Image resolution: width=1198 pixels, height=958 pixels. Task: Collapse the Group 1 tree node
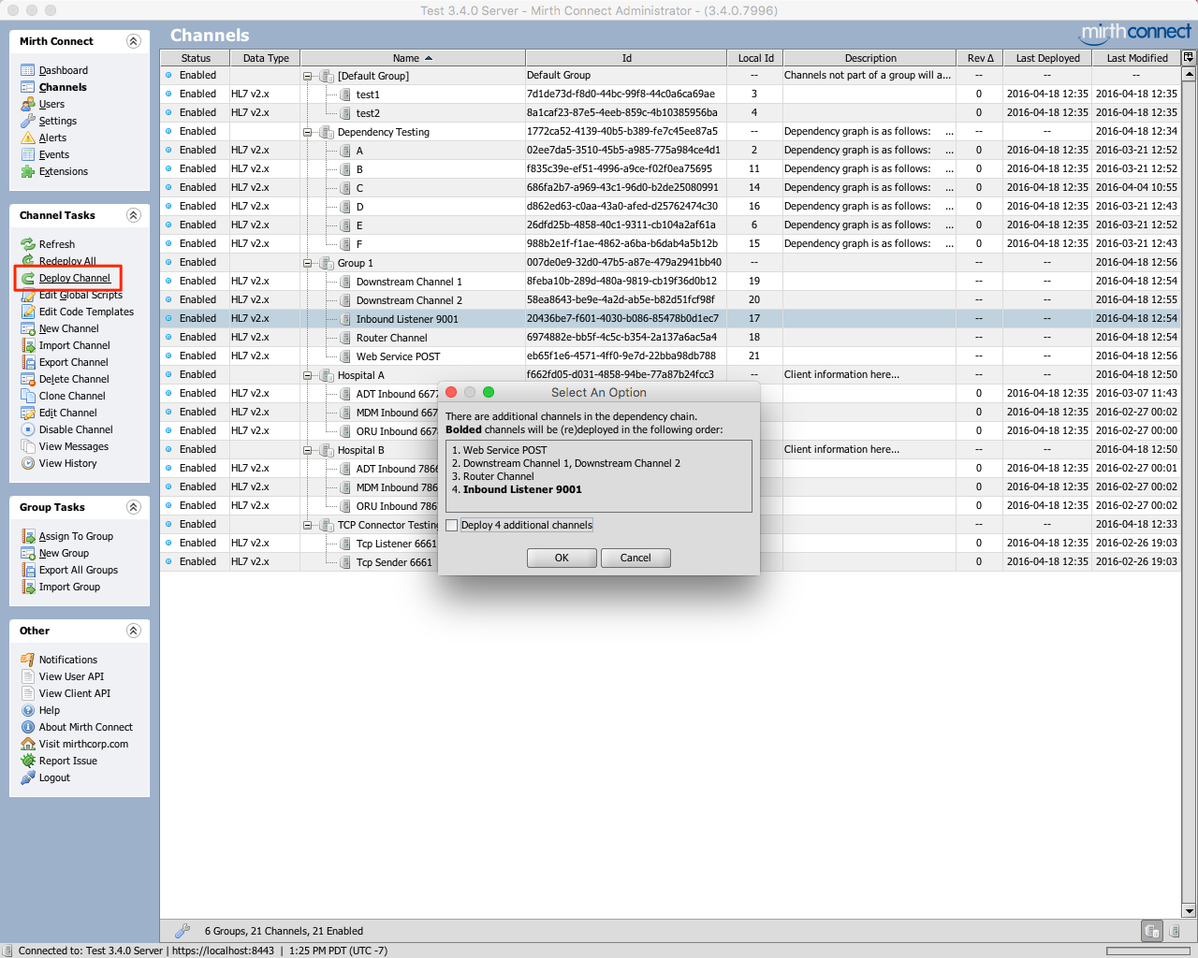(307, 263)
